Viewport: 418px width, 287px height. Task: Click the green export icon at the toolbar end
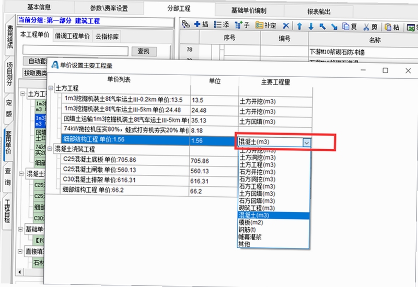412,28
